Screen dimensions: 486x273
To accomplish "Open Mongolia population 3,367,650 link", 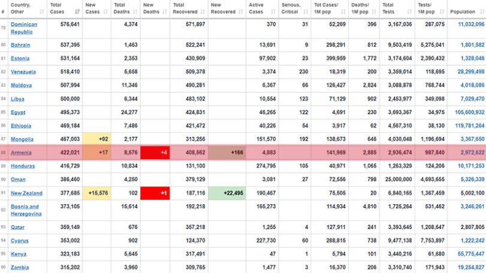I will click(472, 139).
